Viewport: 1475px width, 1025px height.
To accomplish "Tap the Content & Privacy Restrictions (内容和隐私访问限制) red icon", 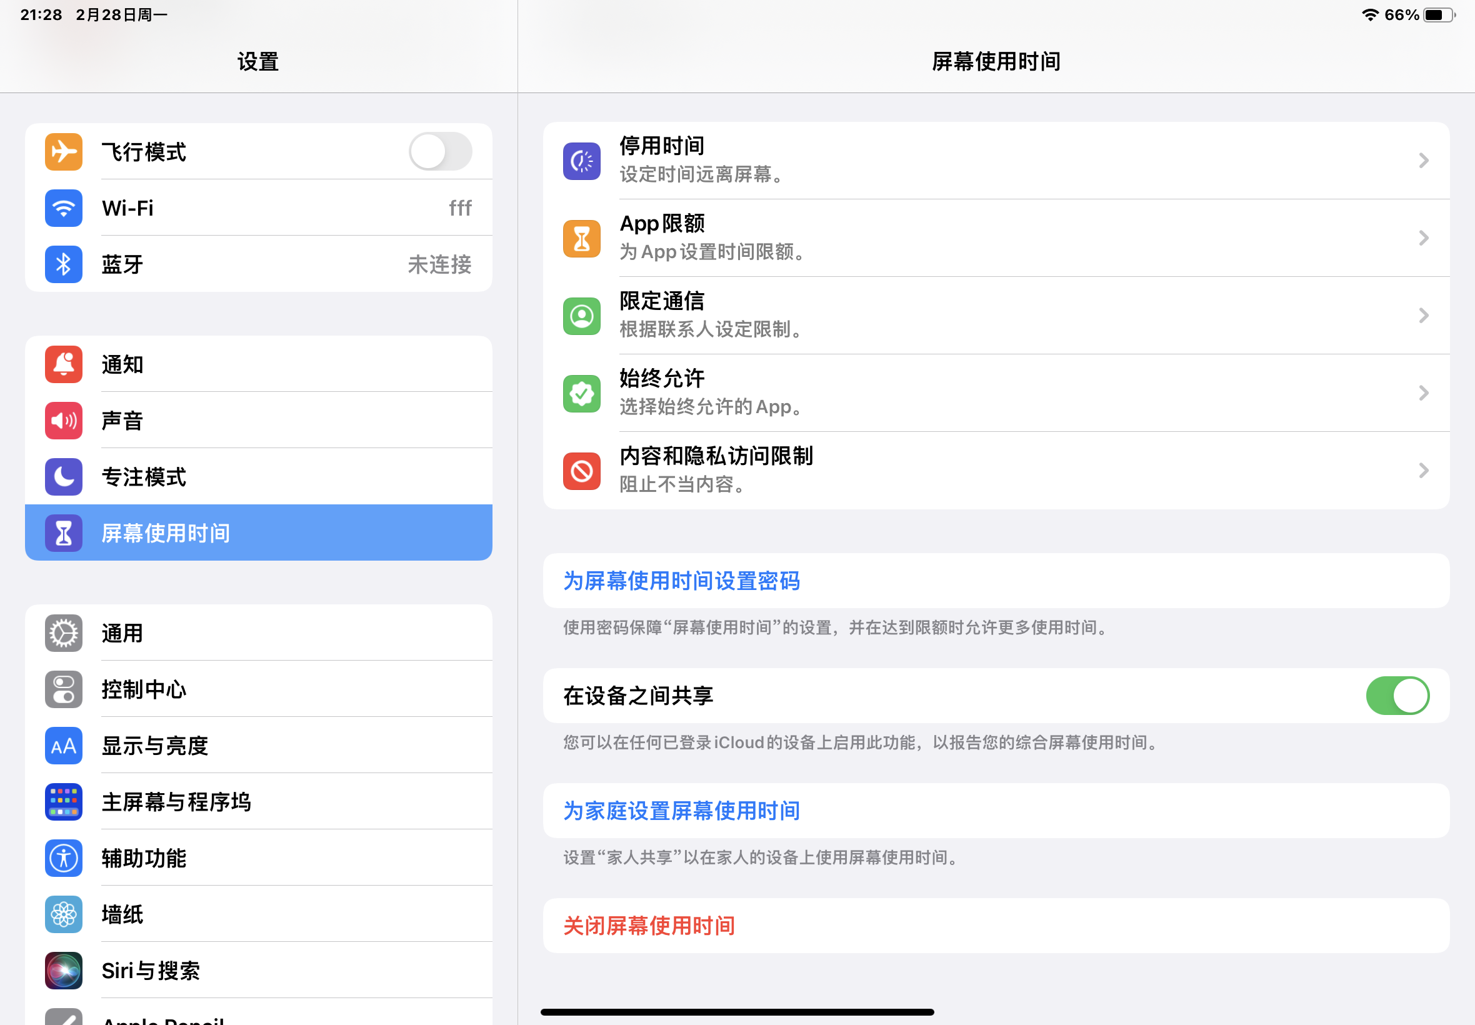I will click(581, 471).
